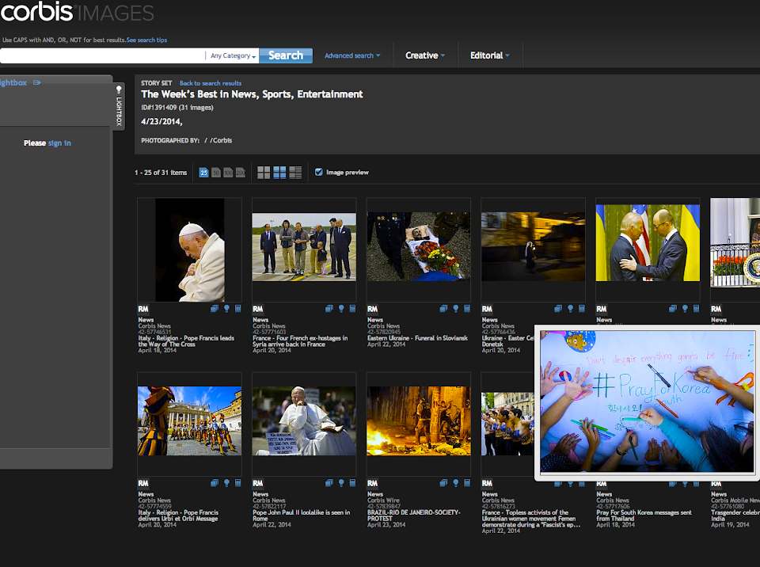Click the Lightbox export arrow icon
The image size is (760, 567).
(37, 82)
